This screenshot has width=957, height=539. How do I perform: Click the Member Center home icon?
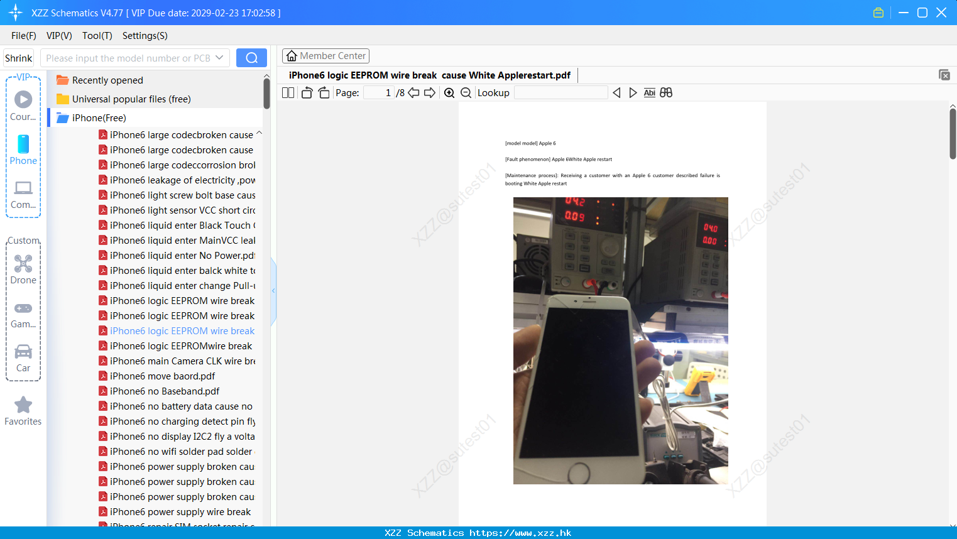[292, 56]
